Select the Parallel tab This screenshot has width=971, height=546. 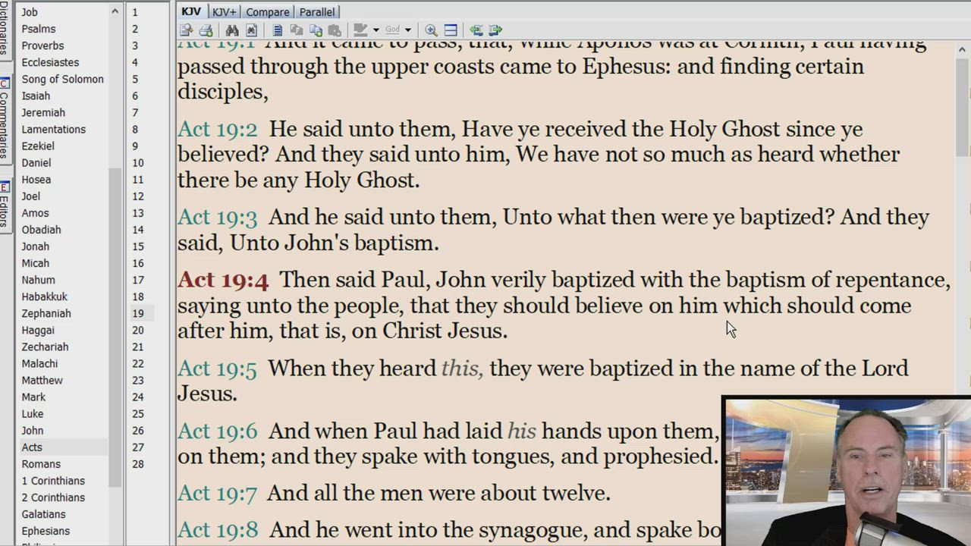[317, 12]
